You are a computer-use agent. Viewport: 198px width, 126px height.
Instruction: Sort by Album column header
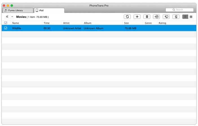87,23
